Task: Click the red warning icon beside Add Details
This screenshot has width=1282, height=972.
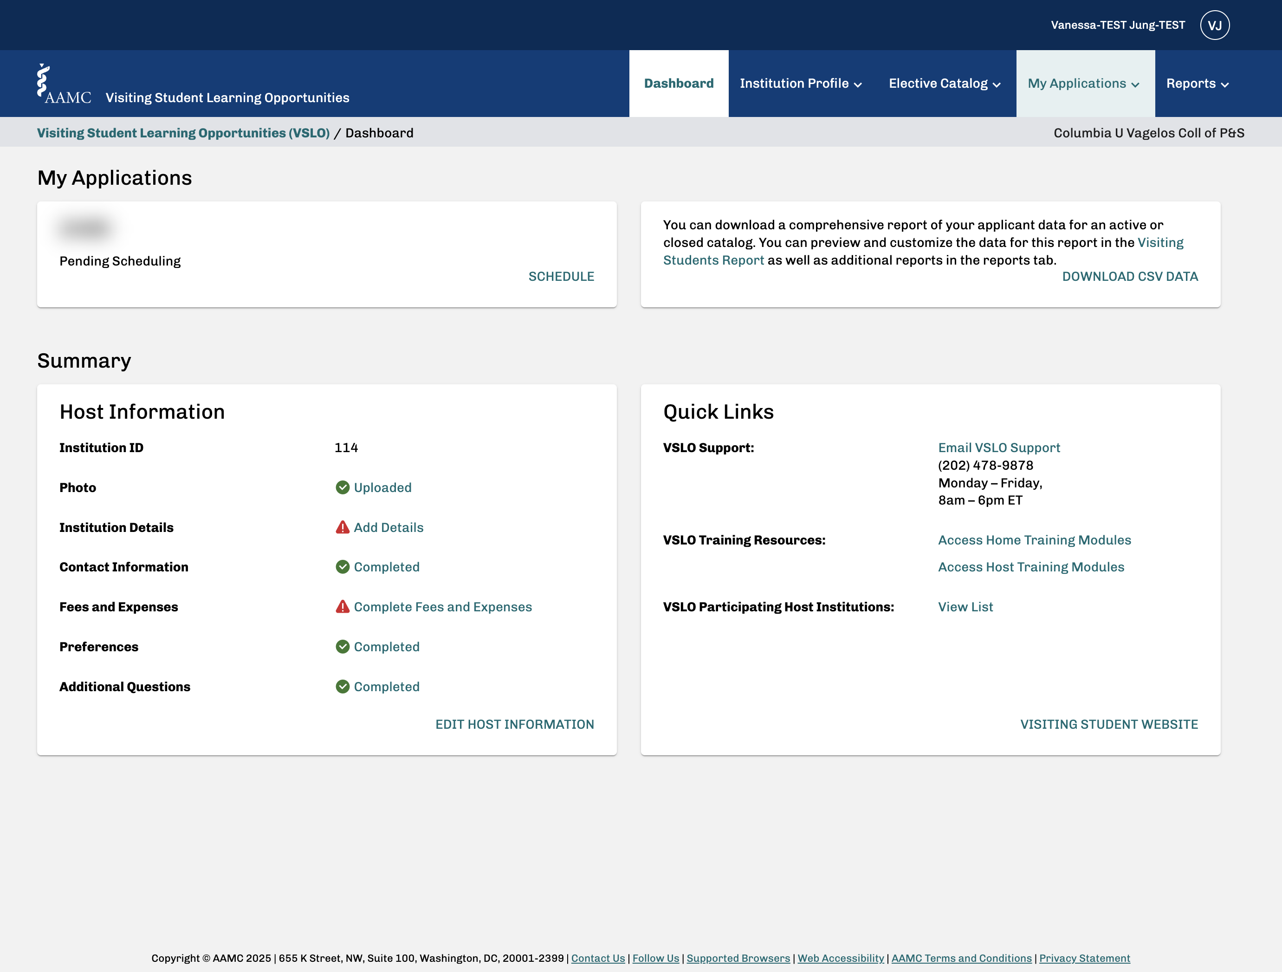Action: coord(343,527)
